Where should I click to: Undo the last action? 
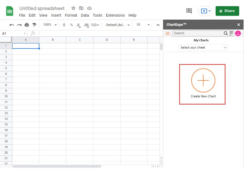(x=12, y=25)
